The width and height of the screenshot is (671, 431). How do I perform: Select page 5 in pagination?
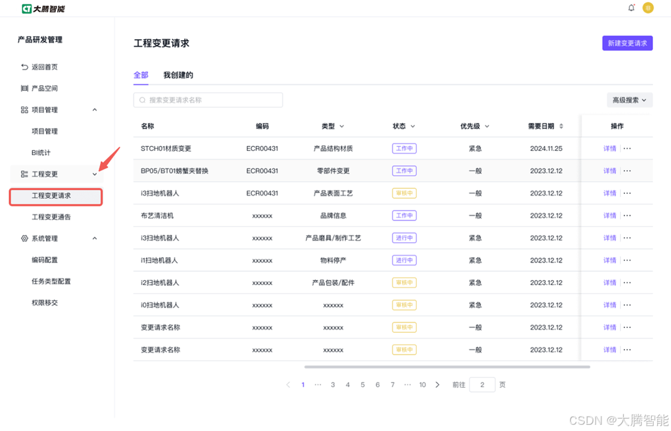[362, 385]
